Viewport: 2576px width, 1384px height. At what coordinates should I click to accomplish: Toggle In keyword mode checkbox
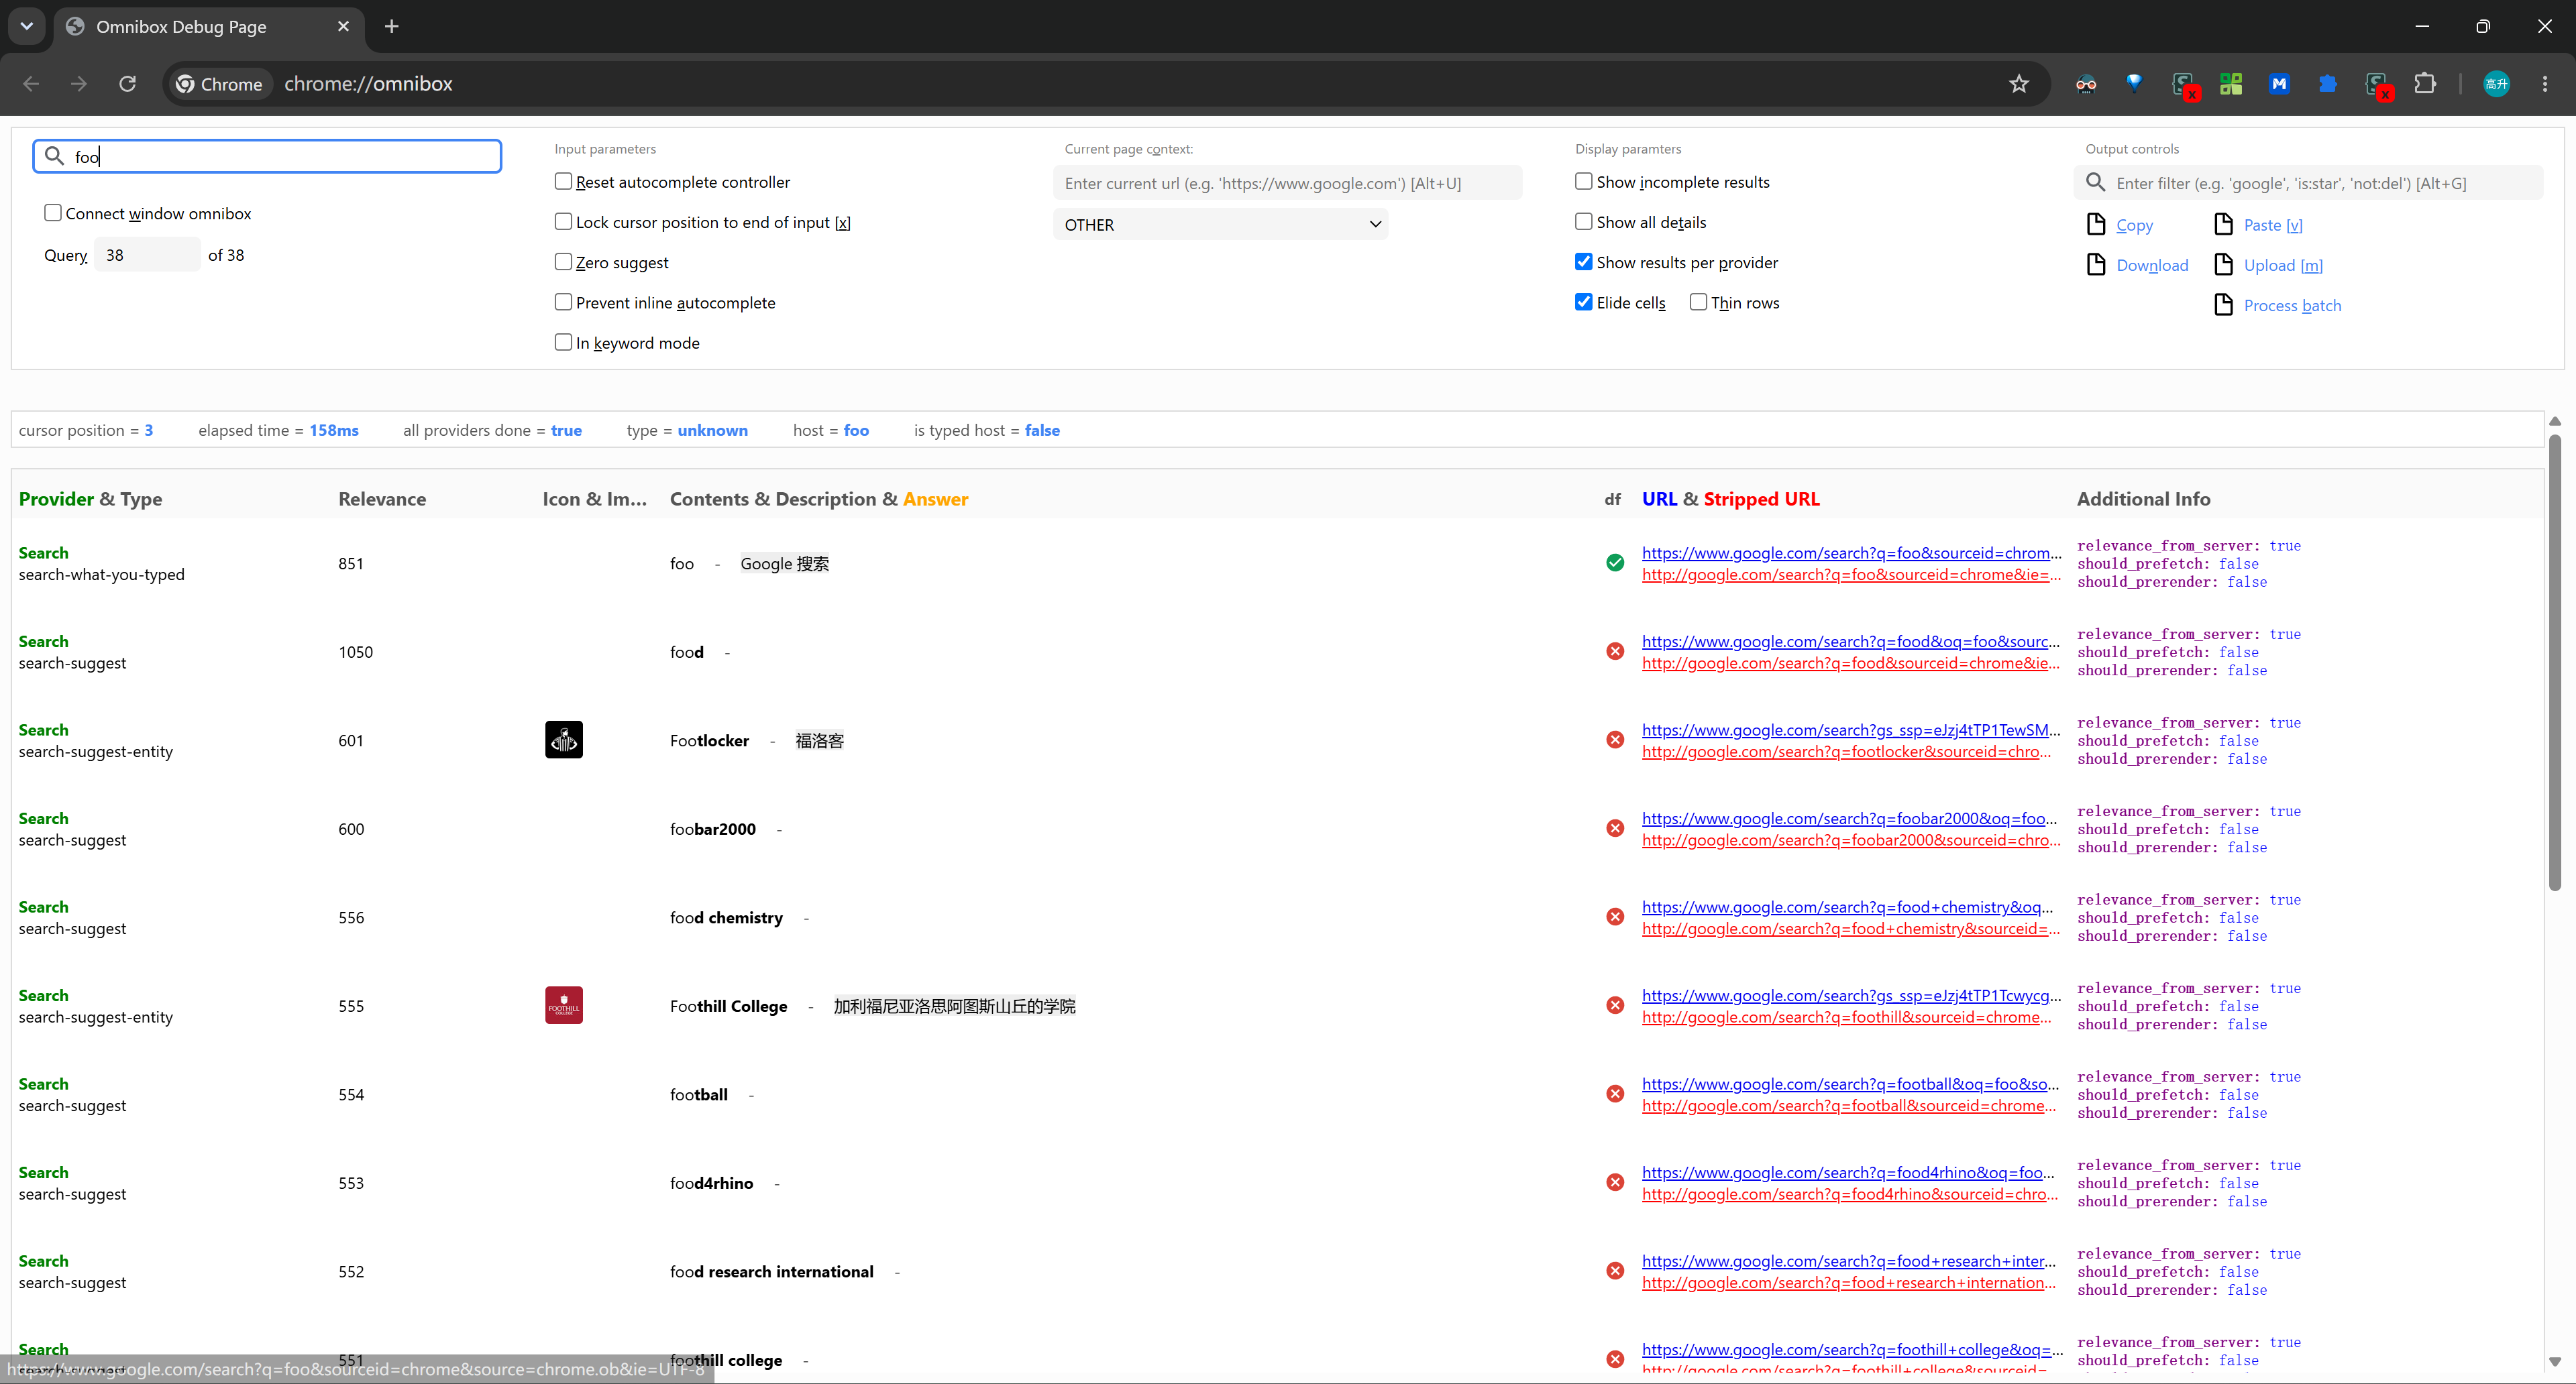563,342
